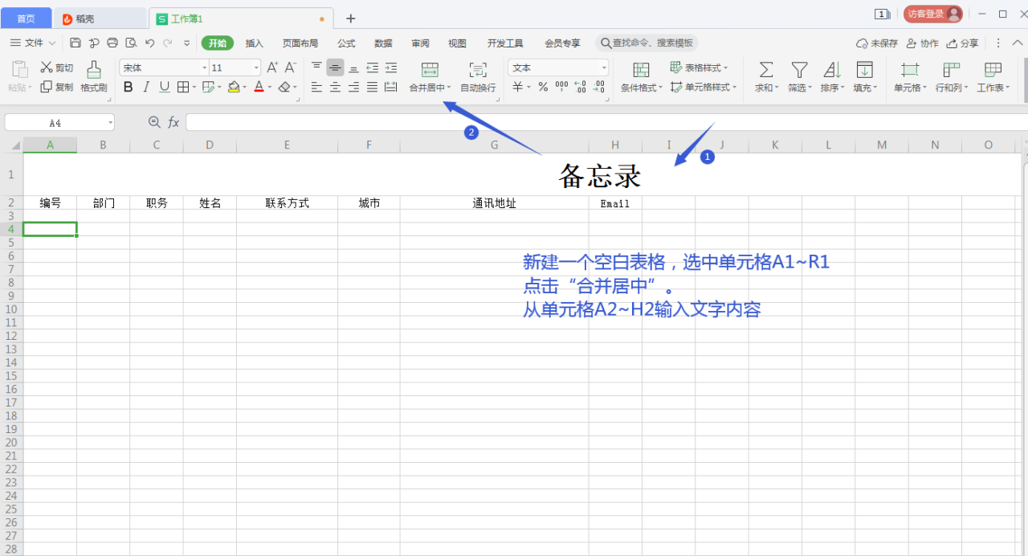Toggle middle vertical alignment

[335, 67]
